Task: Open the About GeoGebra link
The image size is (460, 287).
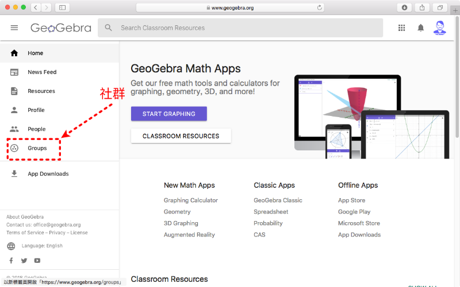Action: tap(25, 217)
